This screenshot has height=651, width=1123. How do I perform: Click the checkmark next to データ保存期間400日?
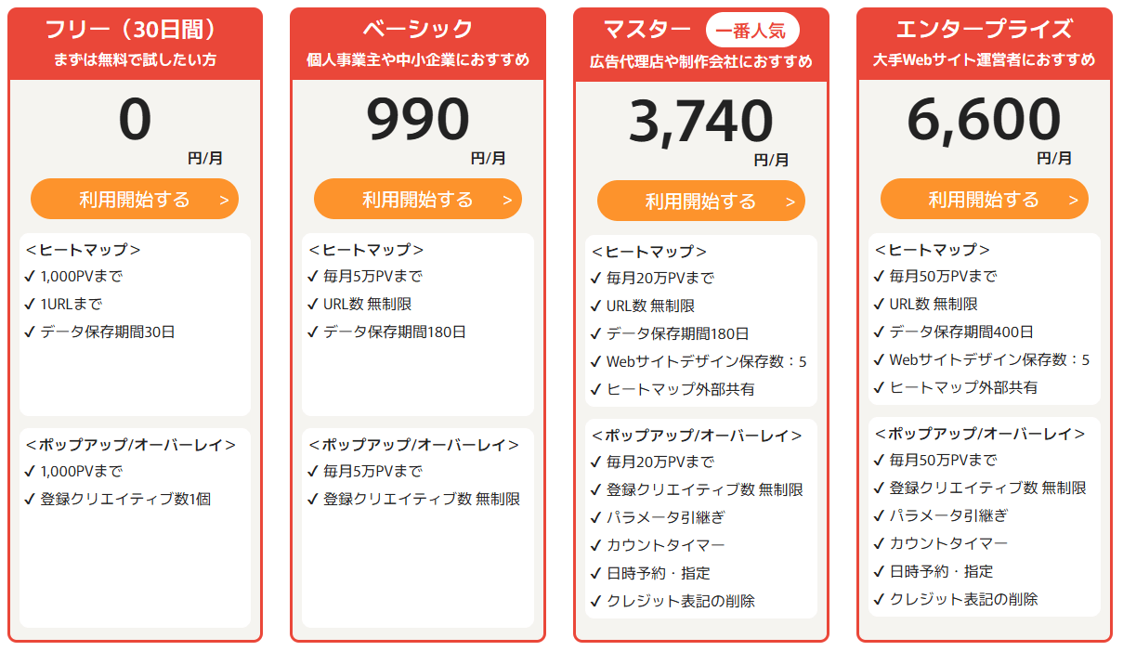tap(879, 332)
